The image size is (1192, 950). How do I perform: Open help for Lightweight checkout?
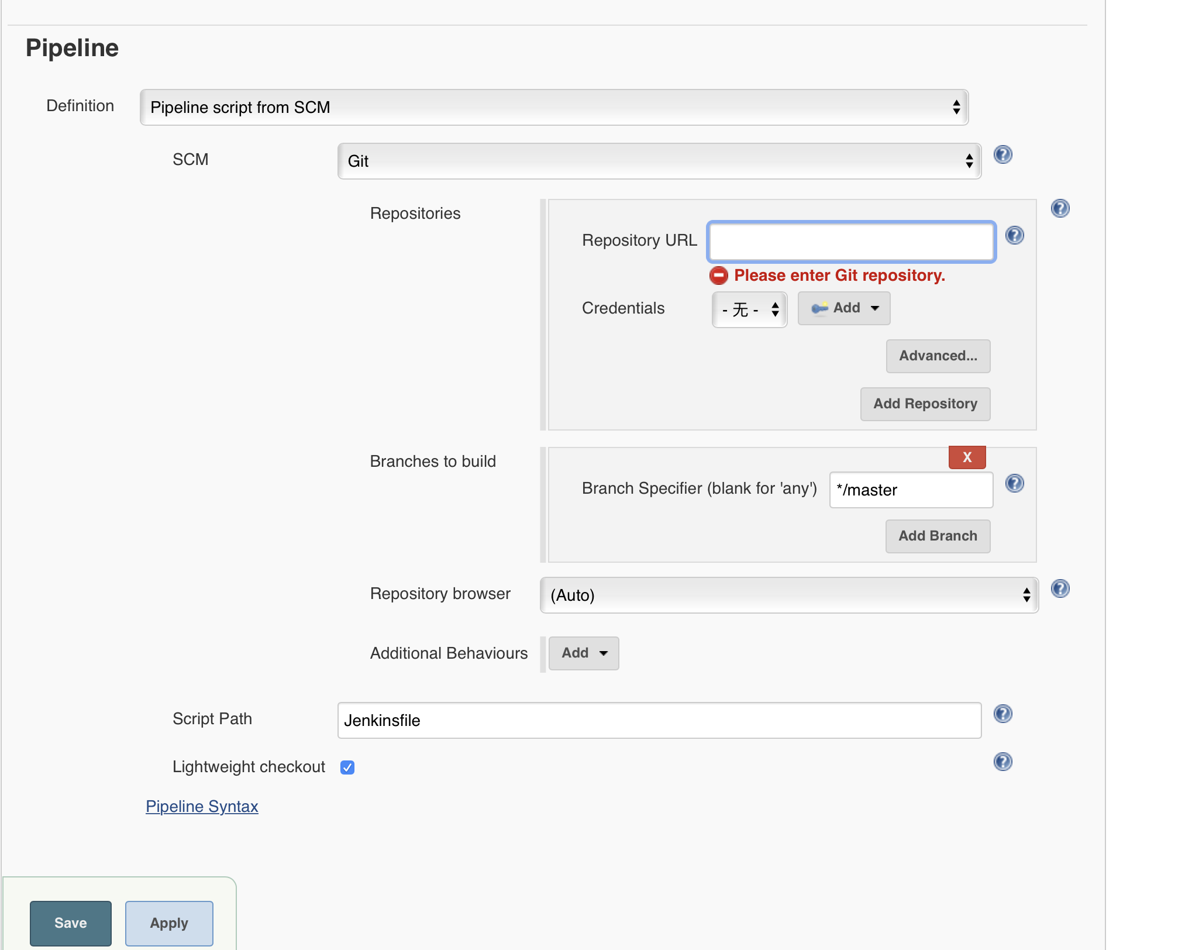(x=1004, y=762)
